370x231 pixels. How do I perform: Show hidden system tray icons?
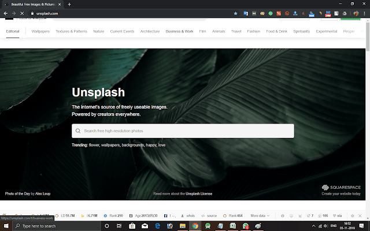point(313,226)
